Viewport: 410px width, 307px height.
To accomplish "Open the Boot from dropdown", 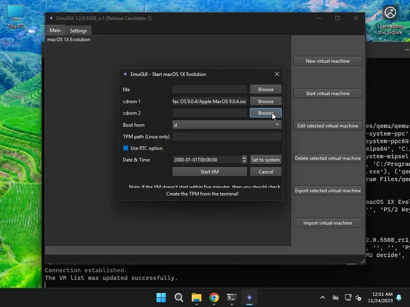I will coord(227,125).
